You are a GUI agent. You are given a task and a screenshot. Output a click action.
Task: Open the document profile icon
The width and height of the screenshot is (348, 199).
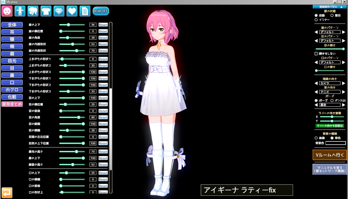click(x=85, y=11)
